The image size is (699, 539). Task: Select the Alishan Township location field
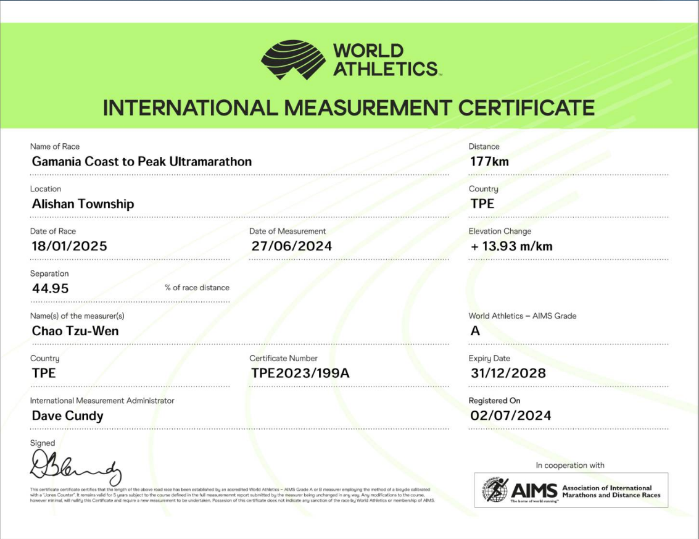[83, 204]
